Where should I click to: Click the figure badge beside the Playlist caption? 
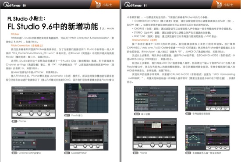point(67,115)
